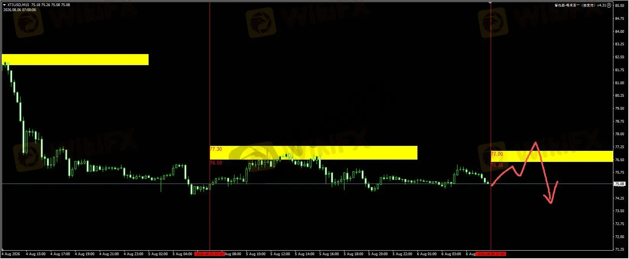Image resolution: width=629 pixels, height=259 pixels.
Task: Click the 84.00 price scale value
Action: click(x=619, y=32)
